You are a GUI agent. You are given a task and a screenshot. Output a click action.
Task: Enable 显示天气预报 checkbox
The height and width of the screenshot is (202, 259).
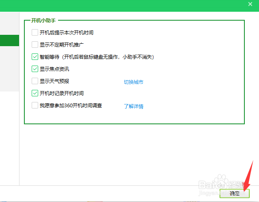pyautogui.click(x=35, y=81)
